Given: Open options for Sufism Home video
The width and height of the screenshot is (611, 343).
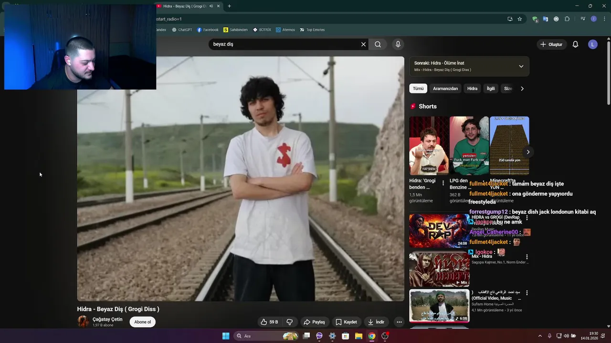Looking at the screenshot, I should (527, 293).
